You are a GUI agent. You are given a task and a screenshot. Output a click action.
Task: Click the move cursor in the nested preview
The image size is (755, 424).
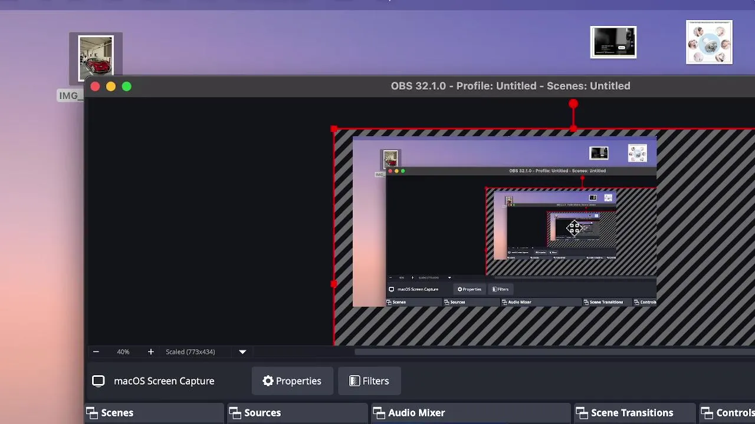coord(574,228)
